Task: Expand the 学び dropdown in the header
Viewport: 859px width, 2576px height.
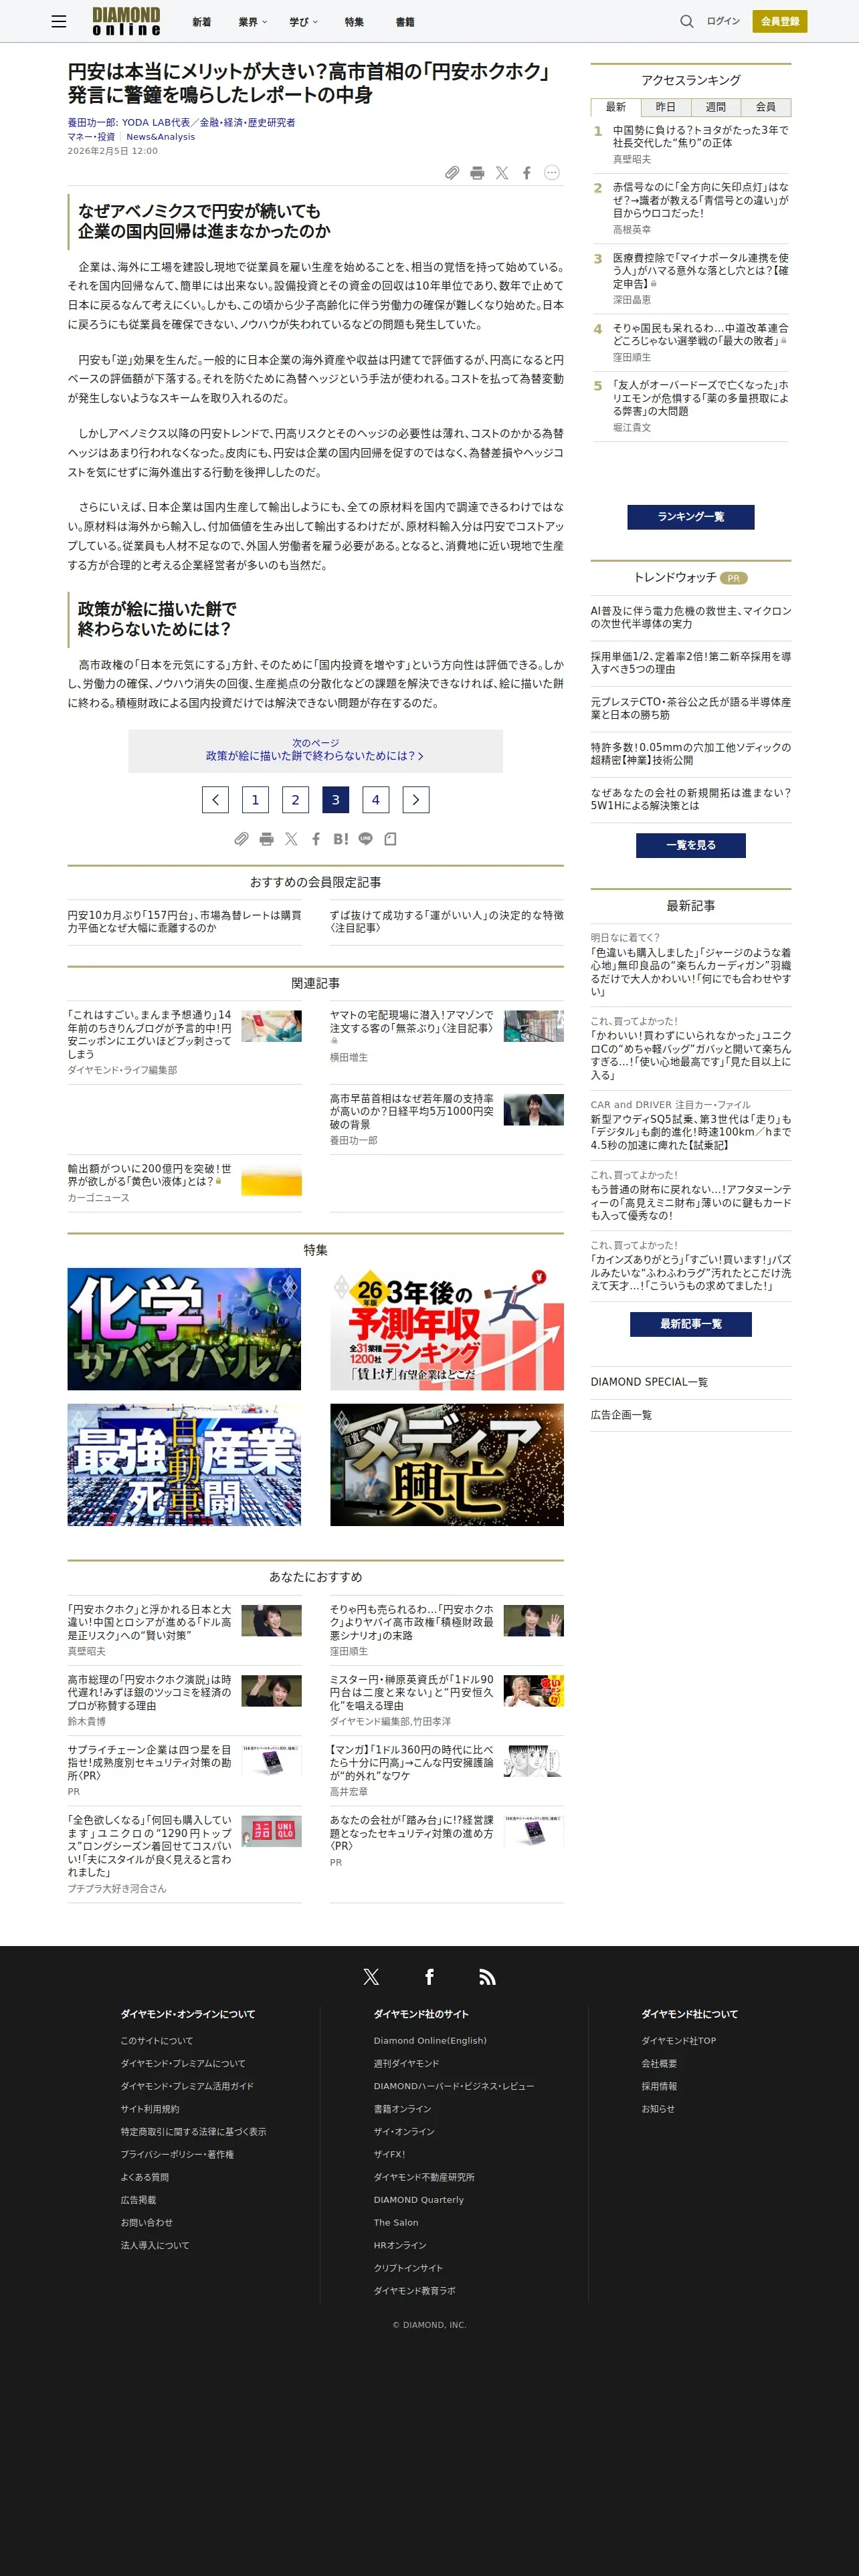Action: [304, 22]
